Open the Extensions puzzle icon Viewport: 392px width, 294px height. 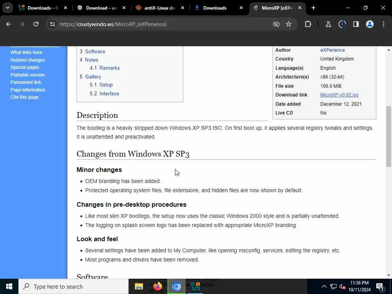308,24
